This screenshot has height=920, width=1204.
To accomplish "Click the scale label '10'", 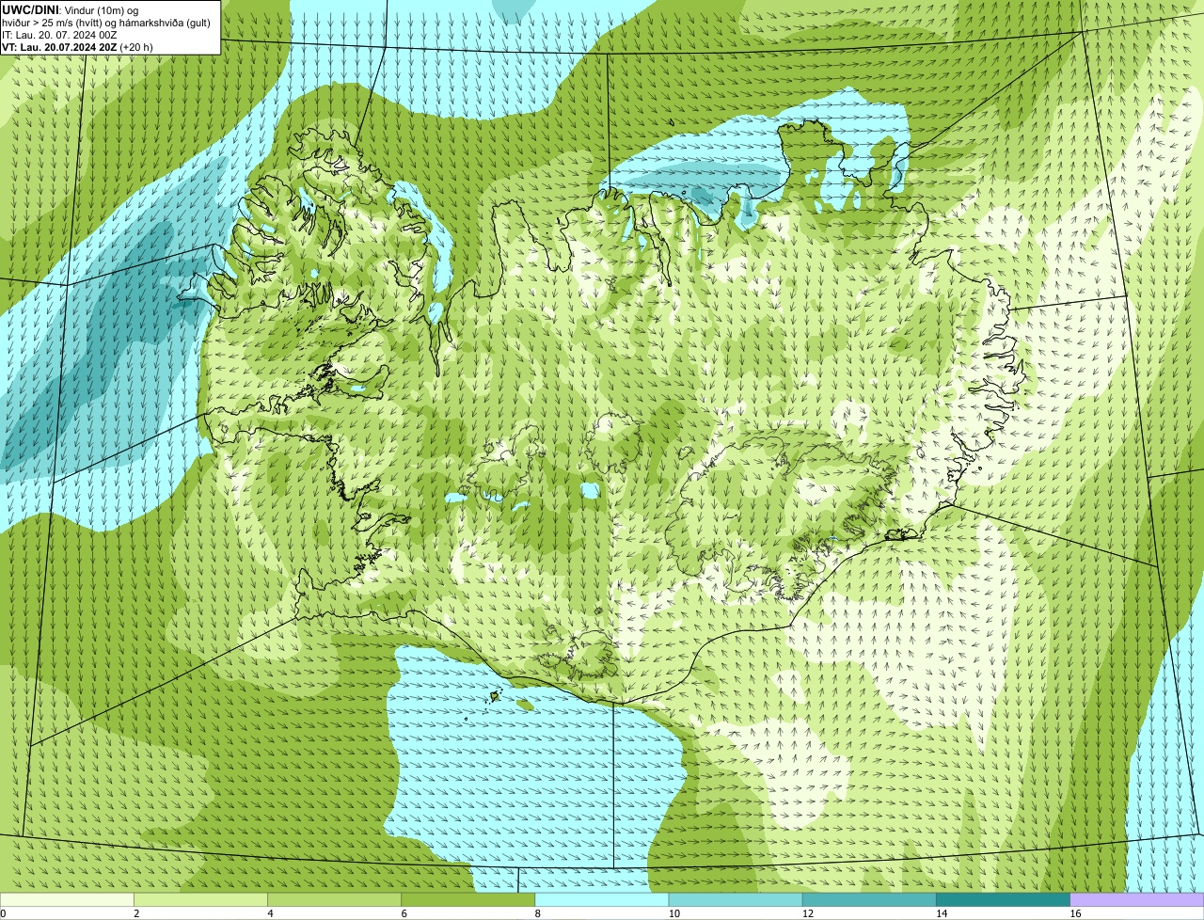I will pyautogui.click(x=673, y=913).
